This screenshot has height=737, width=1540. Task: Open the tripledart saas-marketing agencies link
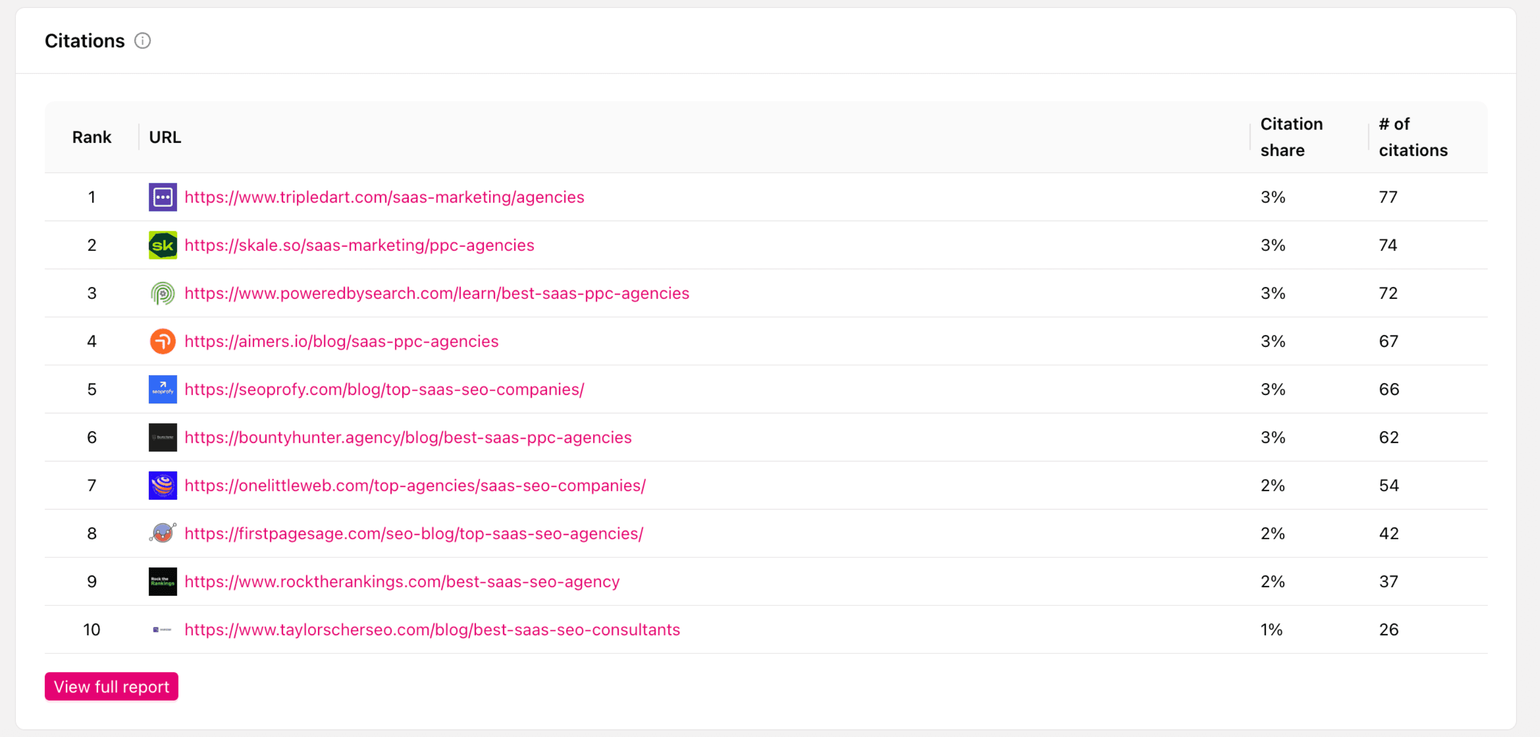click(x=384, y=197)
